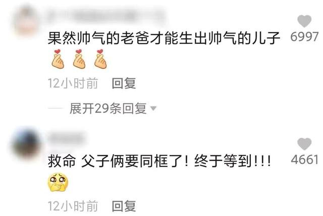Reply to the 救命 父子俩 comment

point(124,206)
